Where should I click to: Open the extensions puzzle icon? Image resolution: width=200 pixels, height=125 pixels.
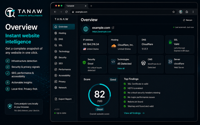point(187,12)
